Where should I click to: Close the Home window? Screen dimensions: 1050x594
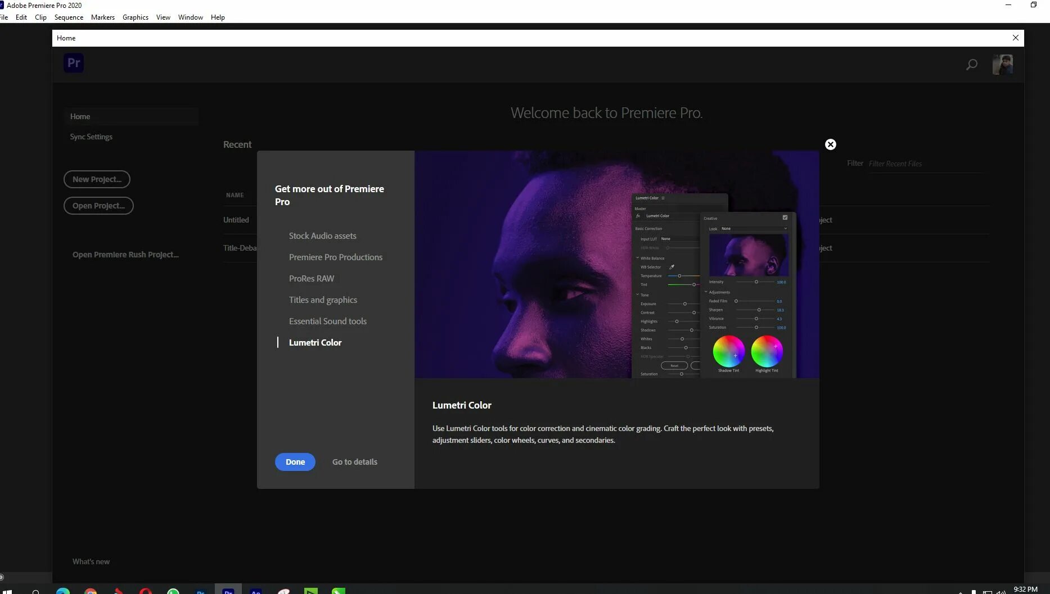tap(1015, 38)
